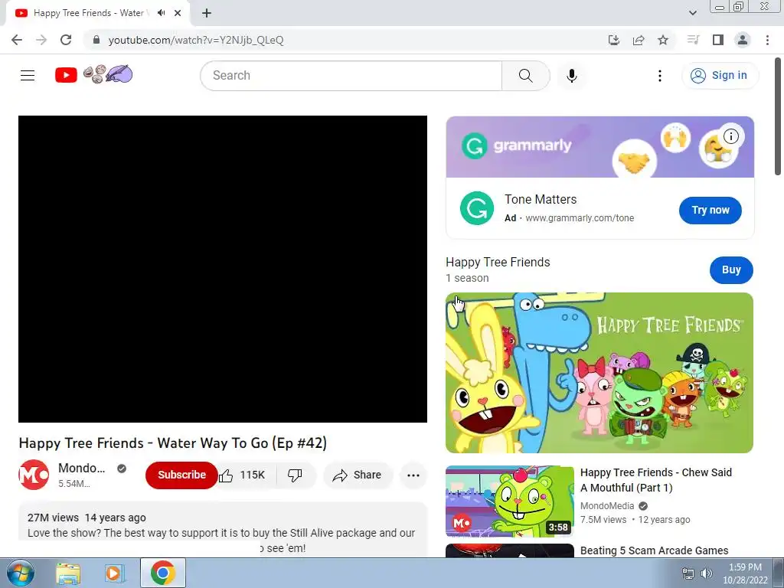
Task: Open Chrome's three-dot customize menu
Action: click(767, 40)
